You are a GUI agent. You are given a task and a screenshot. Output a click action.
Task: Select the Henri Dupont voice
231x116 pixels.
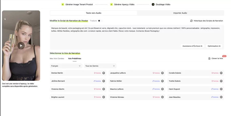click(x=196, y=89)
